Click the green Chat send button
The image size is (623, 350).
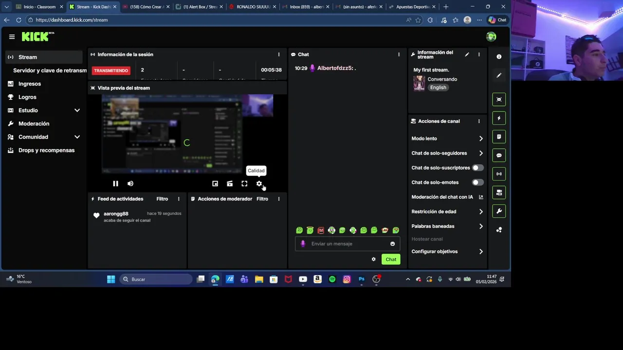(x=391, y=260)
